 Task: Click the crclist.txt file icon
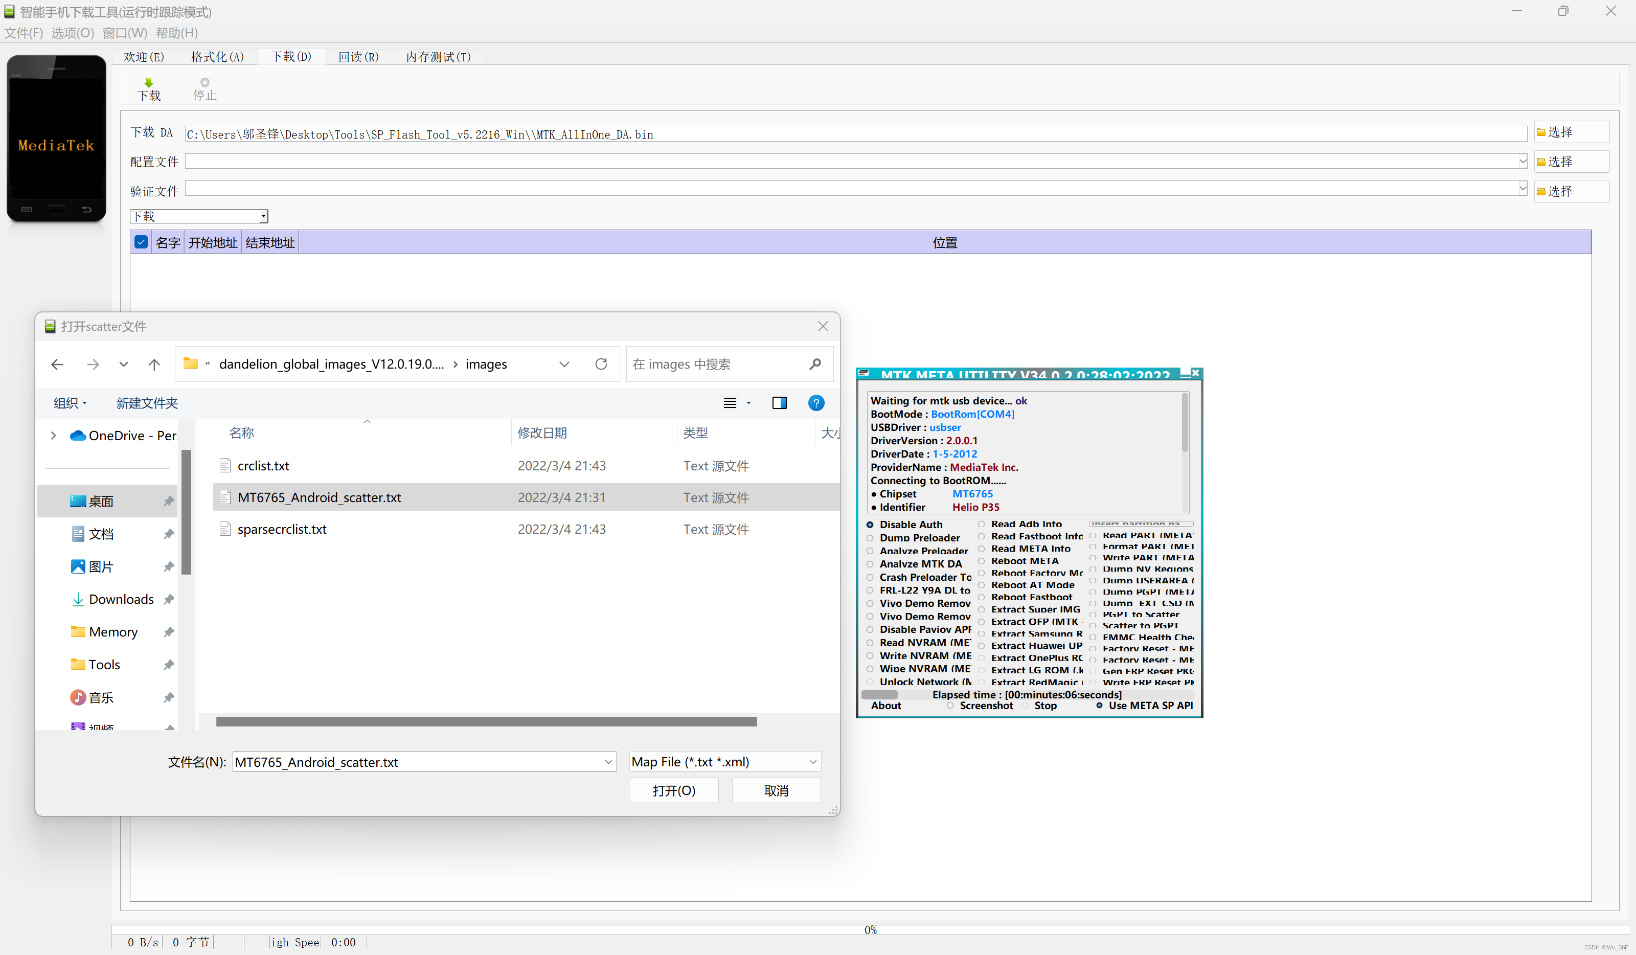224,466
